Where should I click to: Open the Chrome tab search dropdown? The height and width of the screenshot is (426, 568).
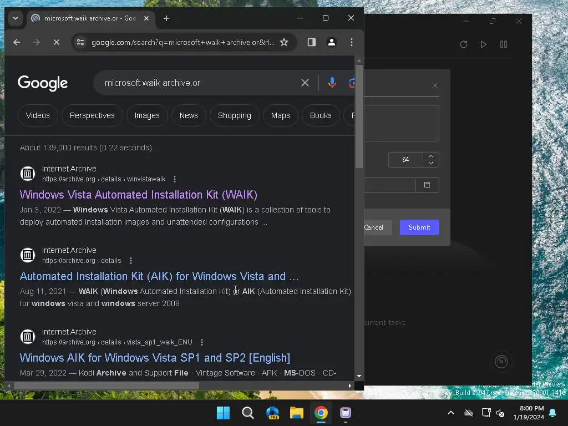[x=15, y=18]
